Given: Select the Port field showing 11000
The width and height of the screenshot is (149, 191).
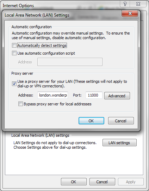Looking at the screenshot, I should click(94, 95).
